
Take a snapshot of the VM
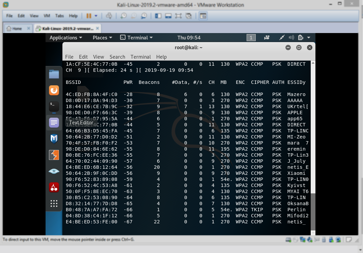point(123,16)
